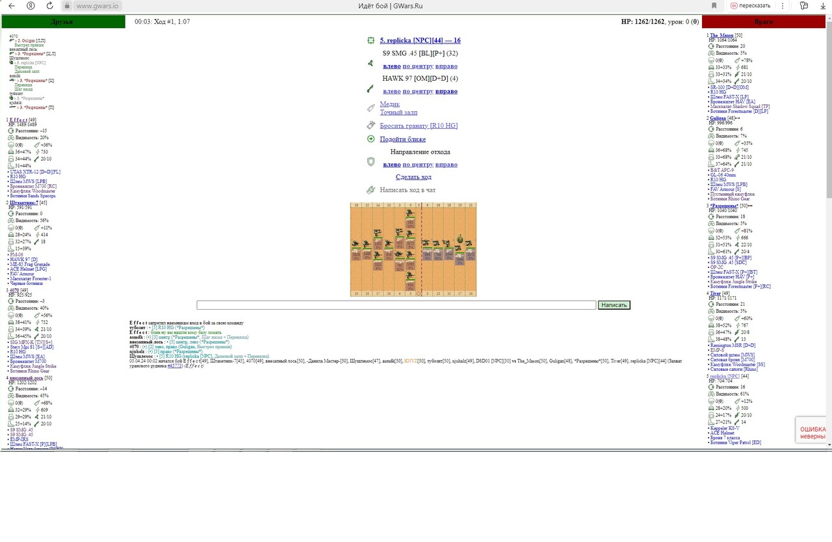Click the bullet icon beside Медик
Image resolution: width=832 pixels, height=542 pixels.
coord(370,108)
